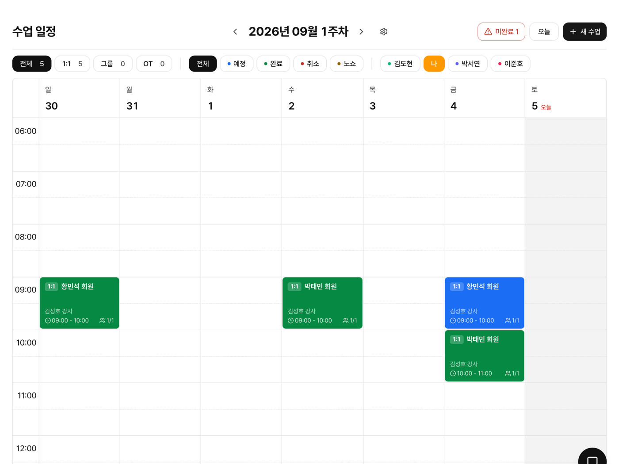Select the 전체 status filter
This screenshot has width=619, height=464.
tap(203, 64)
